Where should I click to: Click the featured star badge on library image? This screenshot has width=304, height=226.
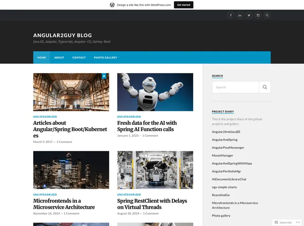(x=104, y=76)
